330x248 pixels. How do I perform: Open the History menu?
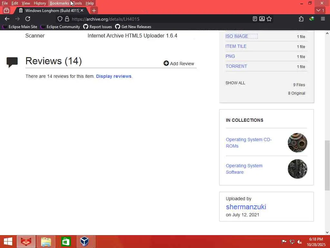40,3
